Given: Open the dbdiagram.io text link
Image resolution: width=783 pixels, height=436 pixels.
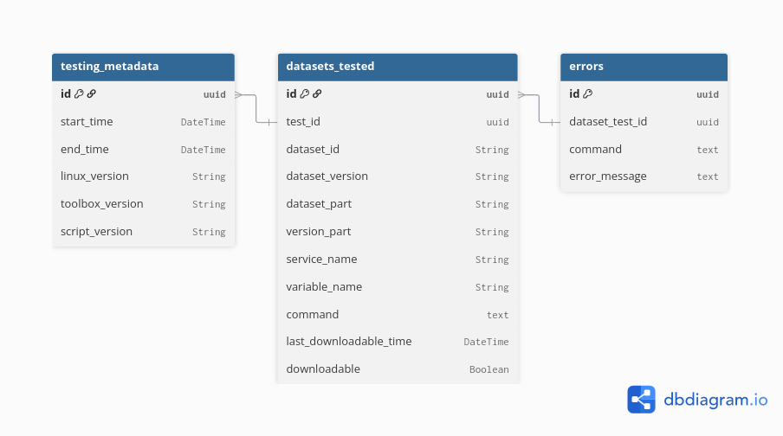Looking at the screenshot, I should [x=715, y=400].
